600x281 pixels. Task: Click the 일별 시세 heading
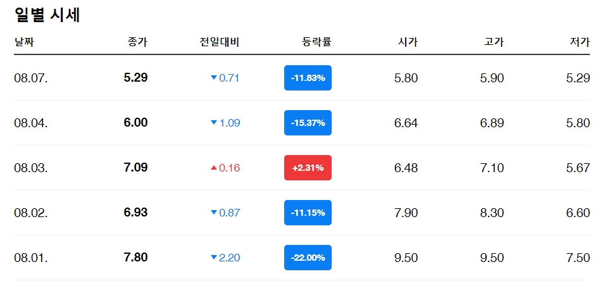point(47,15)
